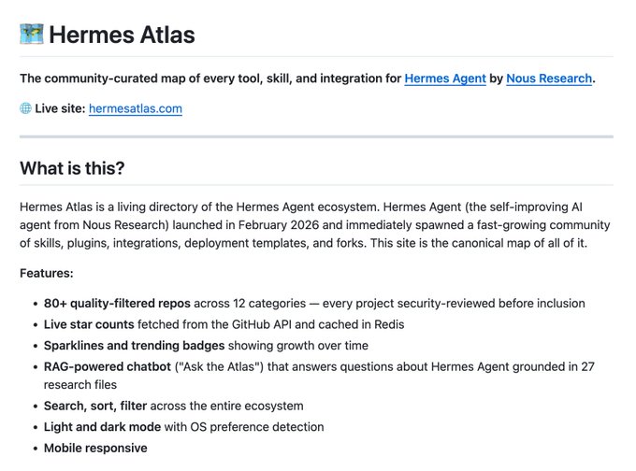Click the Light and dark mode bullet text
Viewport: 636px width, 471px height.
click(102, 427)
